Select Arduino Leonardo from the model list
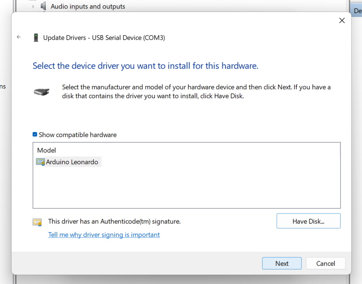Screen dimensions: 362x284 point(72,162)
